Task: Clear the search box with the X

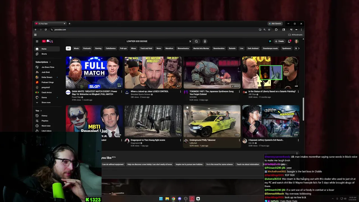Action: point(190,41)
